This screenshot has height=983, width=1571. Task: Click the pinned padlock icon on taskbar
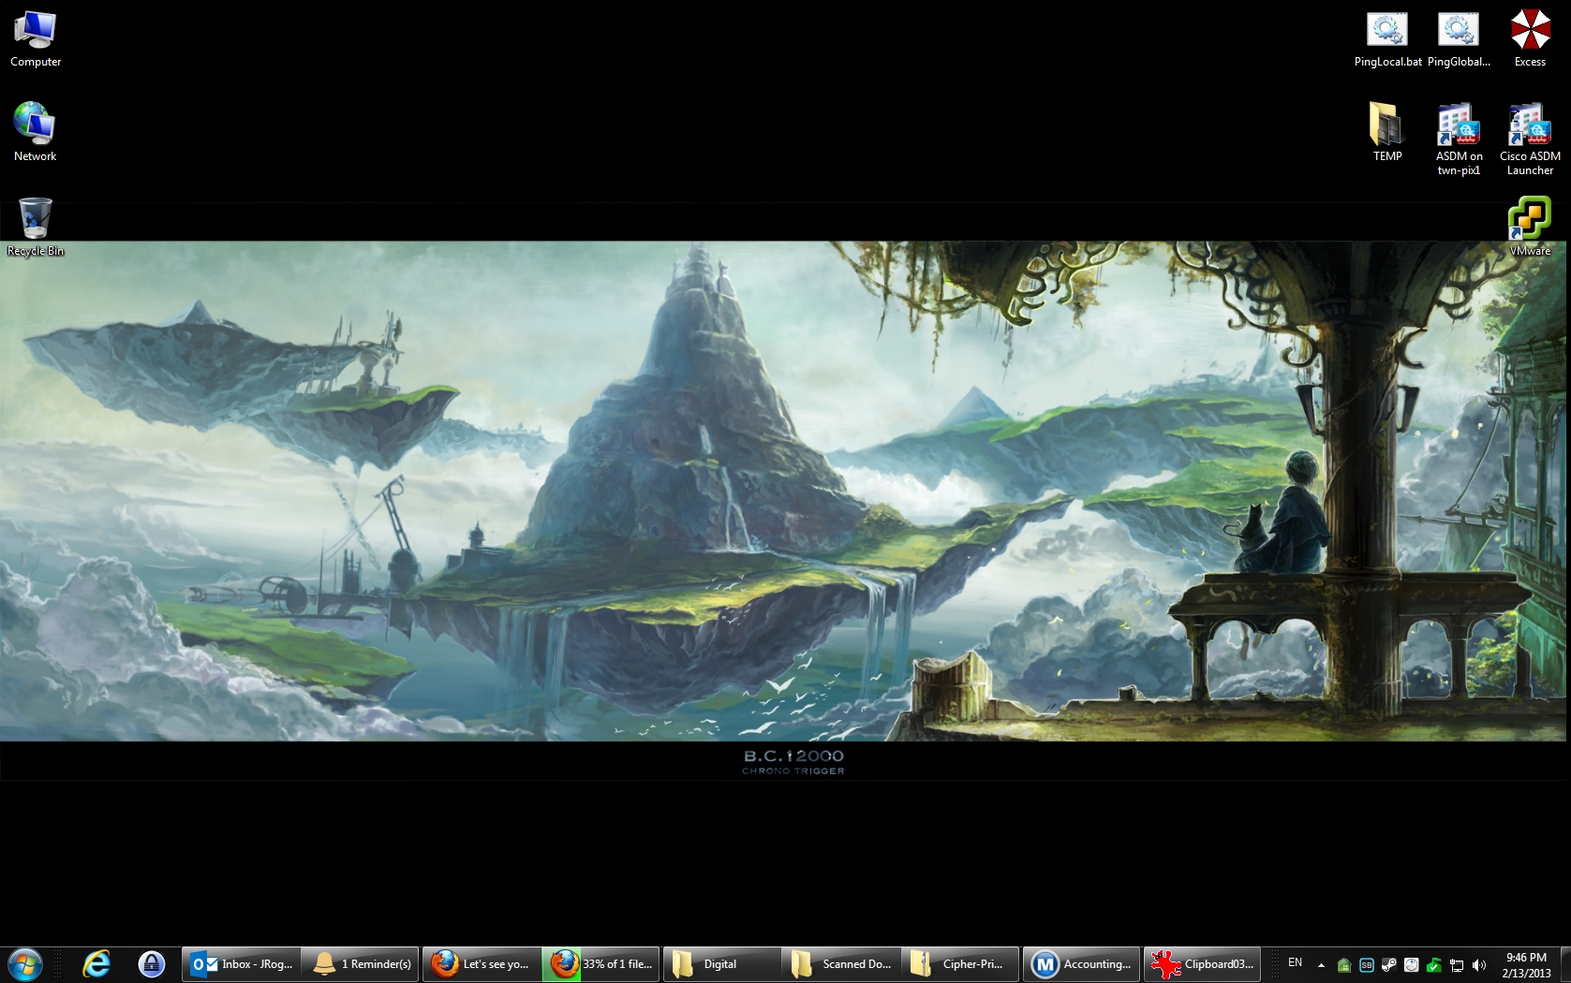[x=151, y=964]
